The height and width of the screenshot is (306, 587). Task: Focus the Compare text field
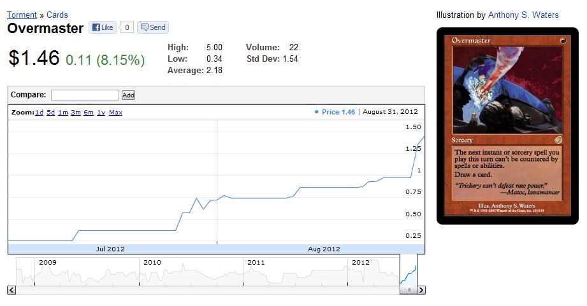[85, 95]
